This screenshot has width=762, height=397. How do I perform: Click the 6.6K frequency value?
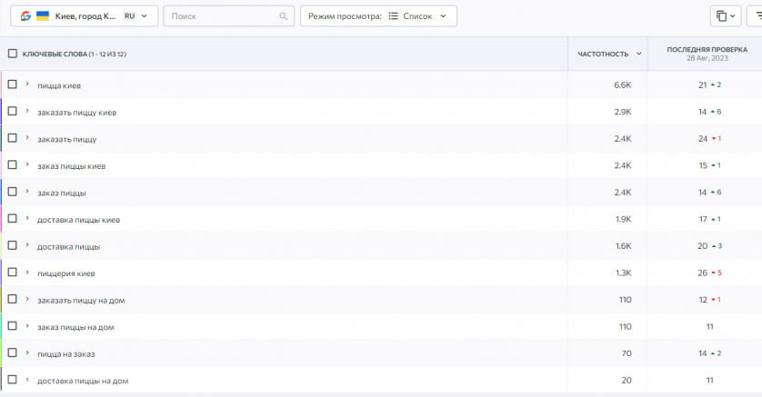click(x=623, y=84)
